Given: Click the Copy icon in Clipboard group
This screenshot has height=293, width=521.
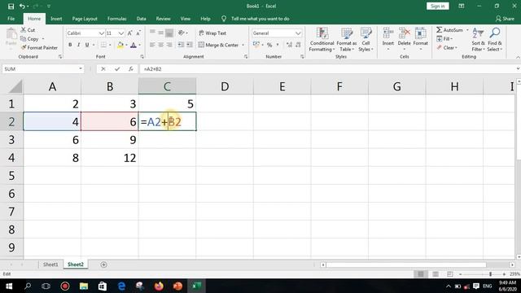Looking at the screenshot, I should (24, 39).
